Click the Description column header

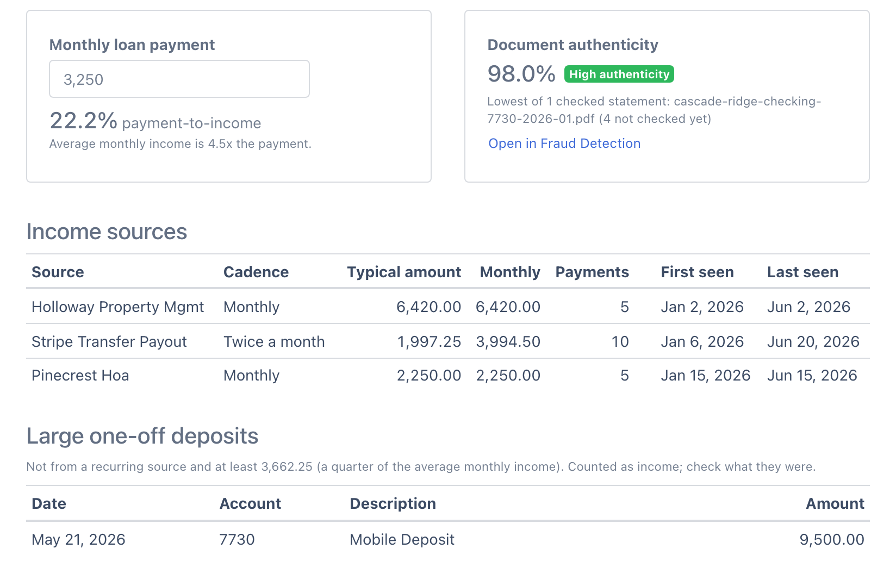(393, 503)
